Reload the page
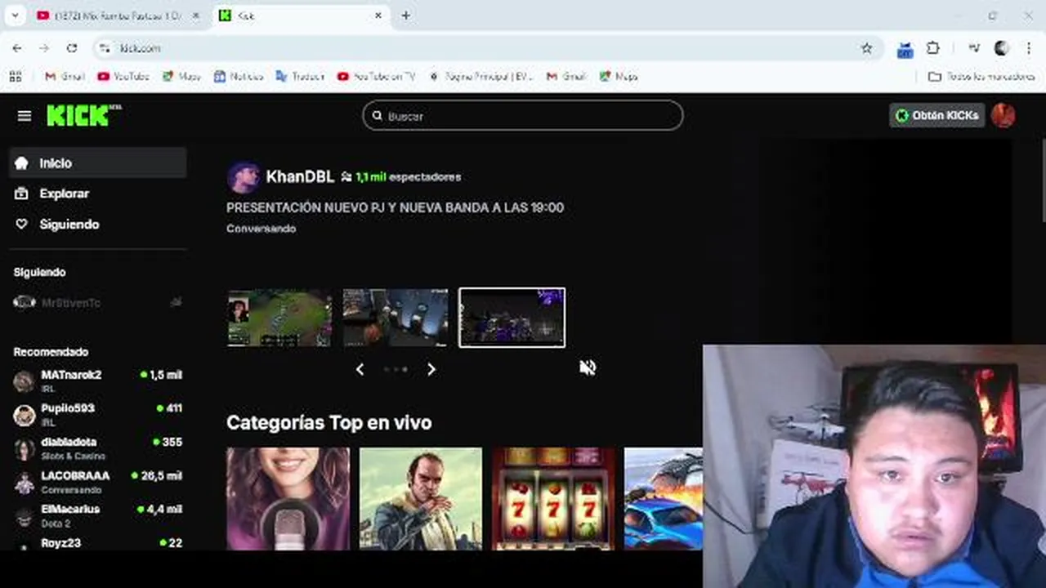Screen dimensions: 1046x588 72,48
